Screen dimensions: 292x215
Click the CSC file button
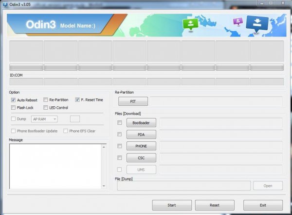pos(141,157)
